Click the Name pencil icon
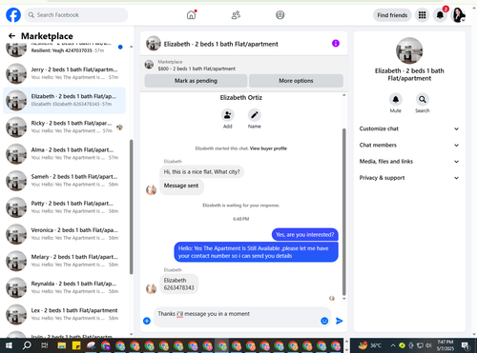The image size is (477, 353). (255, 115)
